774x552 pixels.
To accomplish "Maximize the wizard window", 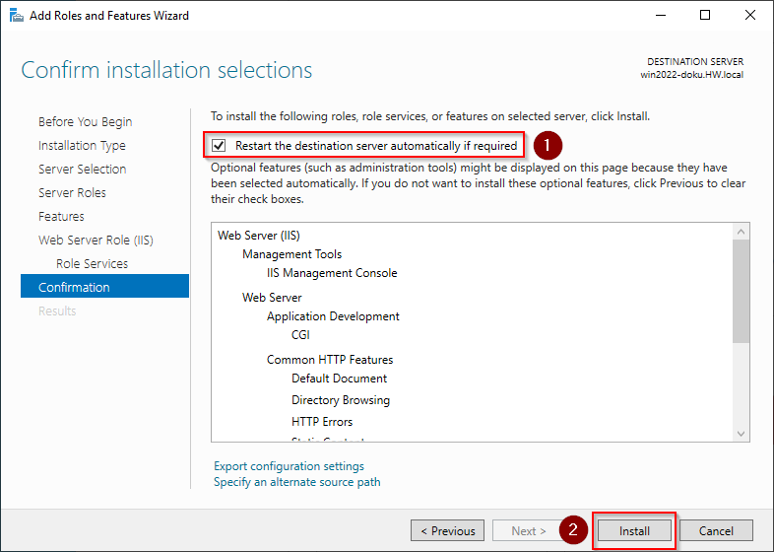I will click(705, 16).
